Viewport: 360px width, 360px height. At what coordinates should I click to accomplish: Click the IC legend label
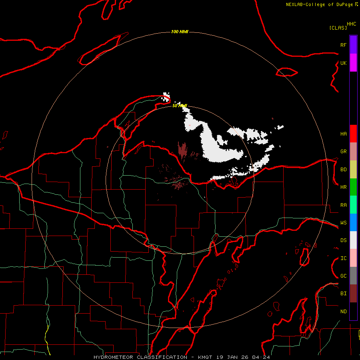pos(344,258)
